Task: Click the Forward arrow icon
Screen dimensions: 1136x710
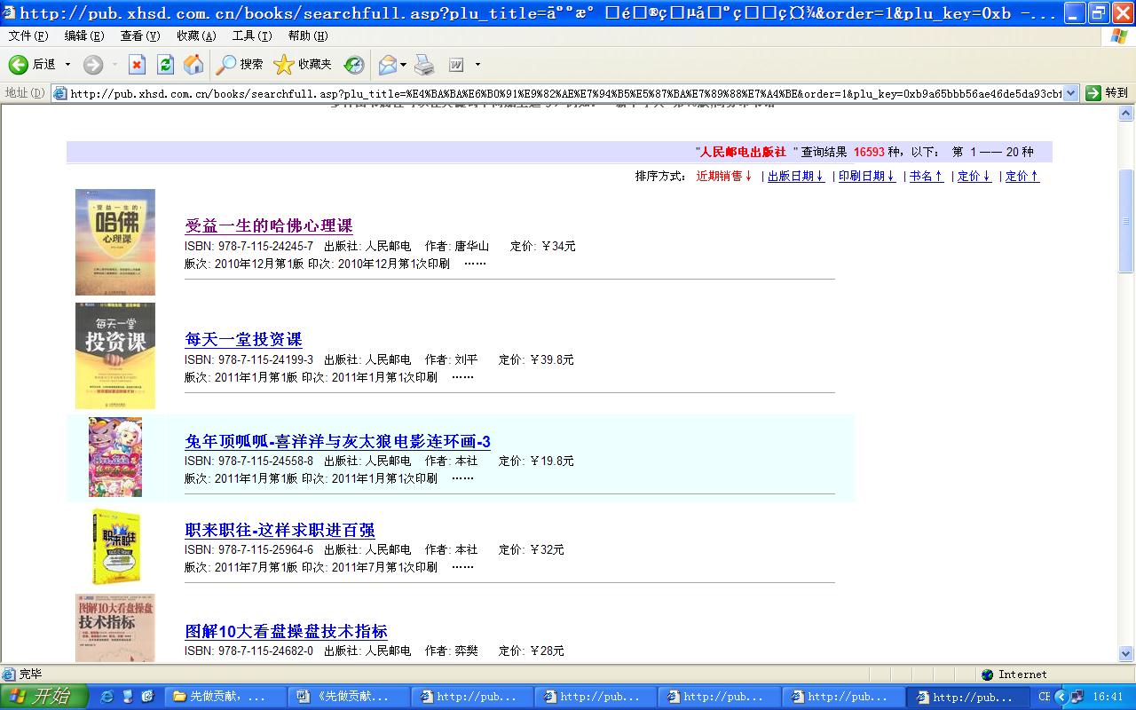Action: pos(93,65)
